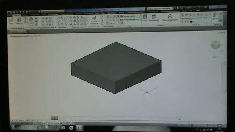
Task: Select the Smooth Object tool (Сглаженный объект)
Action: pos(31,21)
